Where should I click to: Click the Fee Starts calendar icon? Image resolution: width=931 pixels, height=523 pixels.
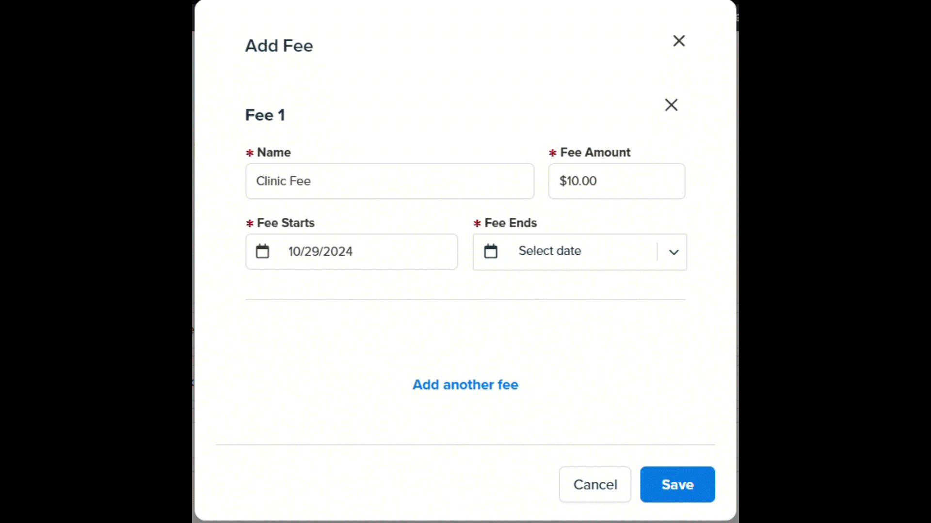click(x=262, y=251)
